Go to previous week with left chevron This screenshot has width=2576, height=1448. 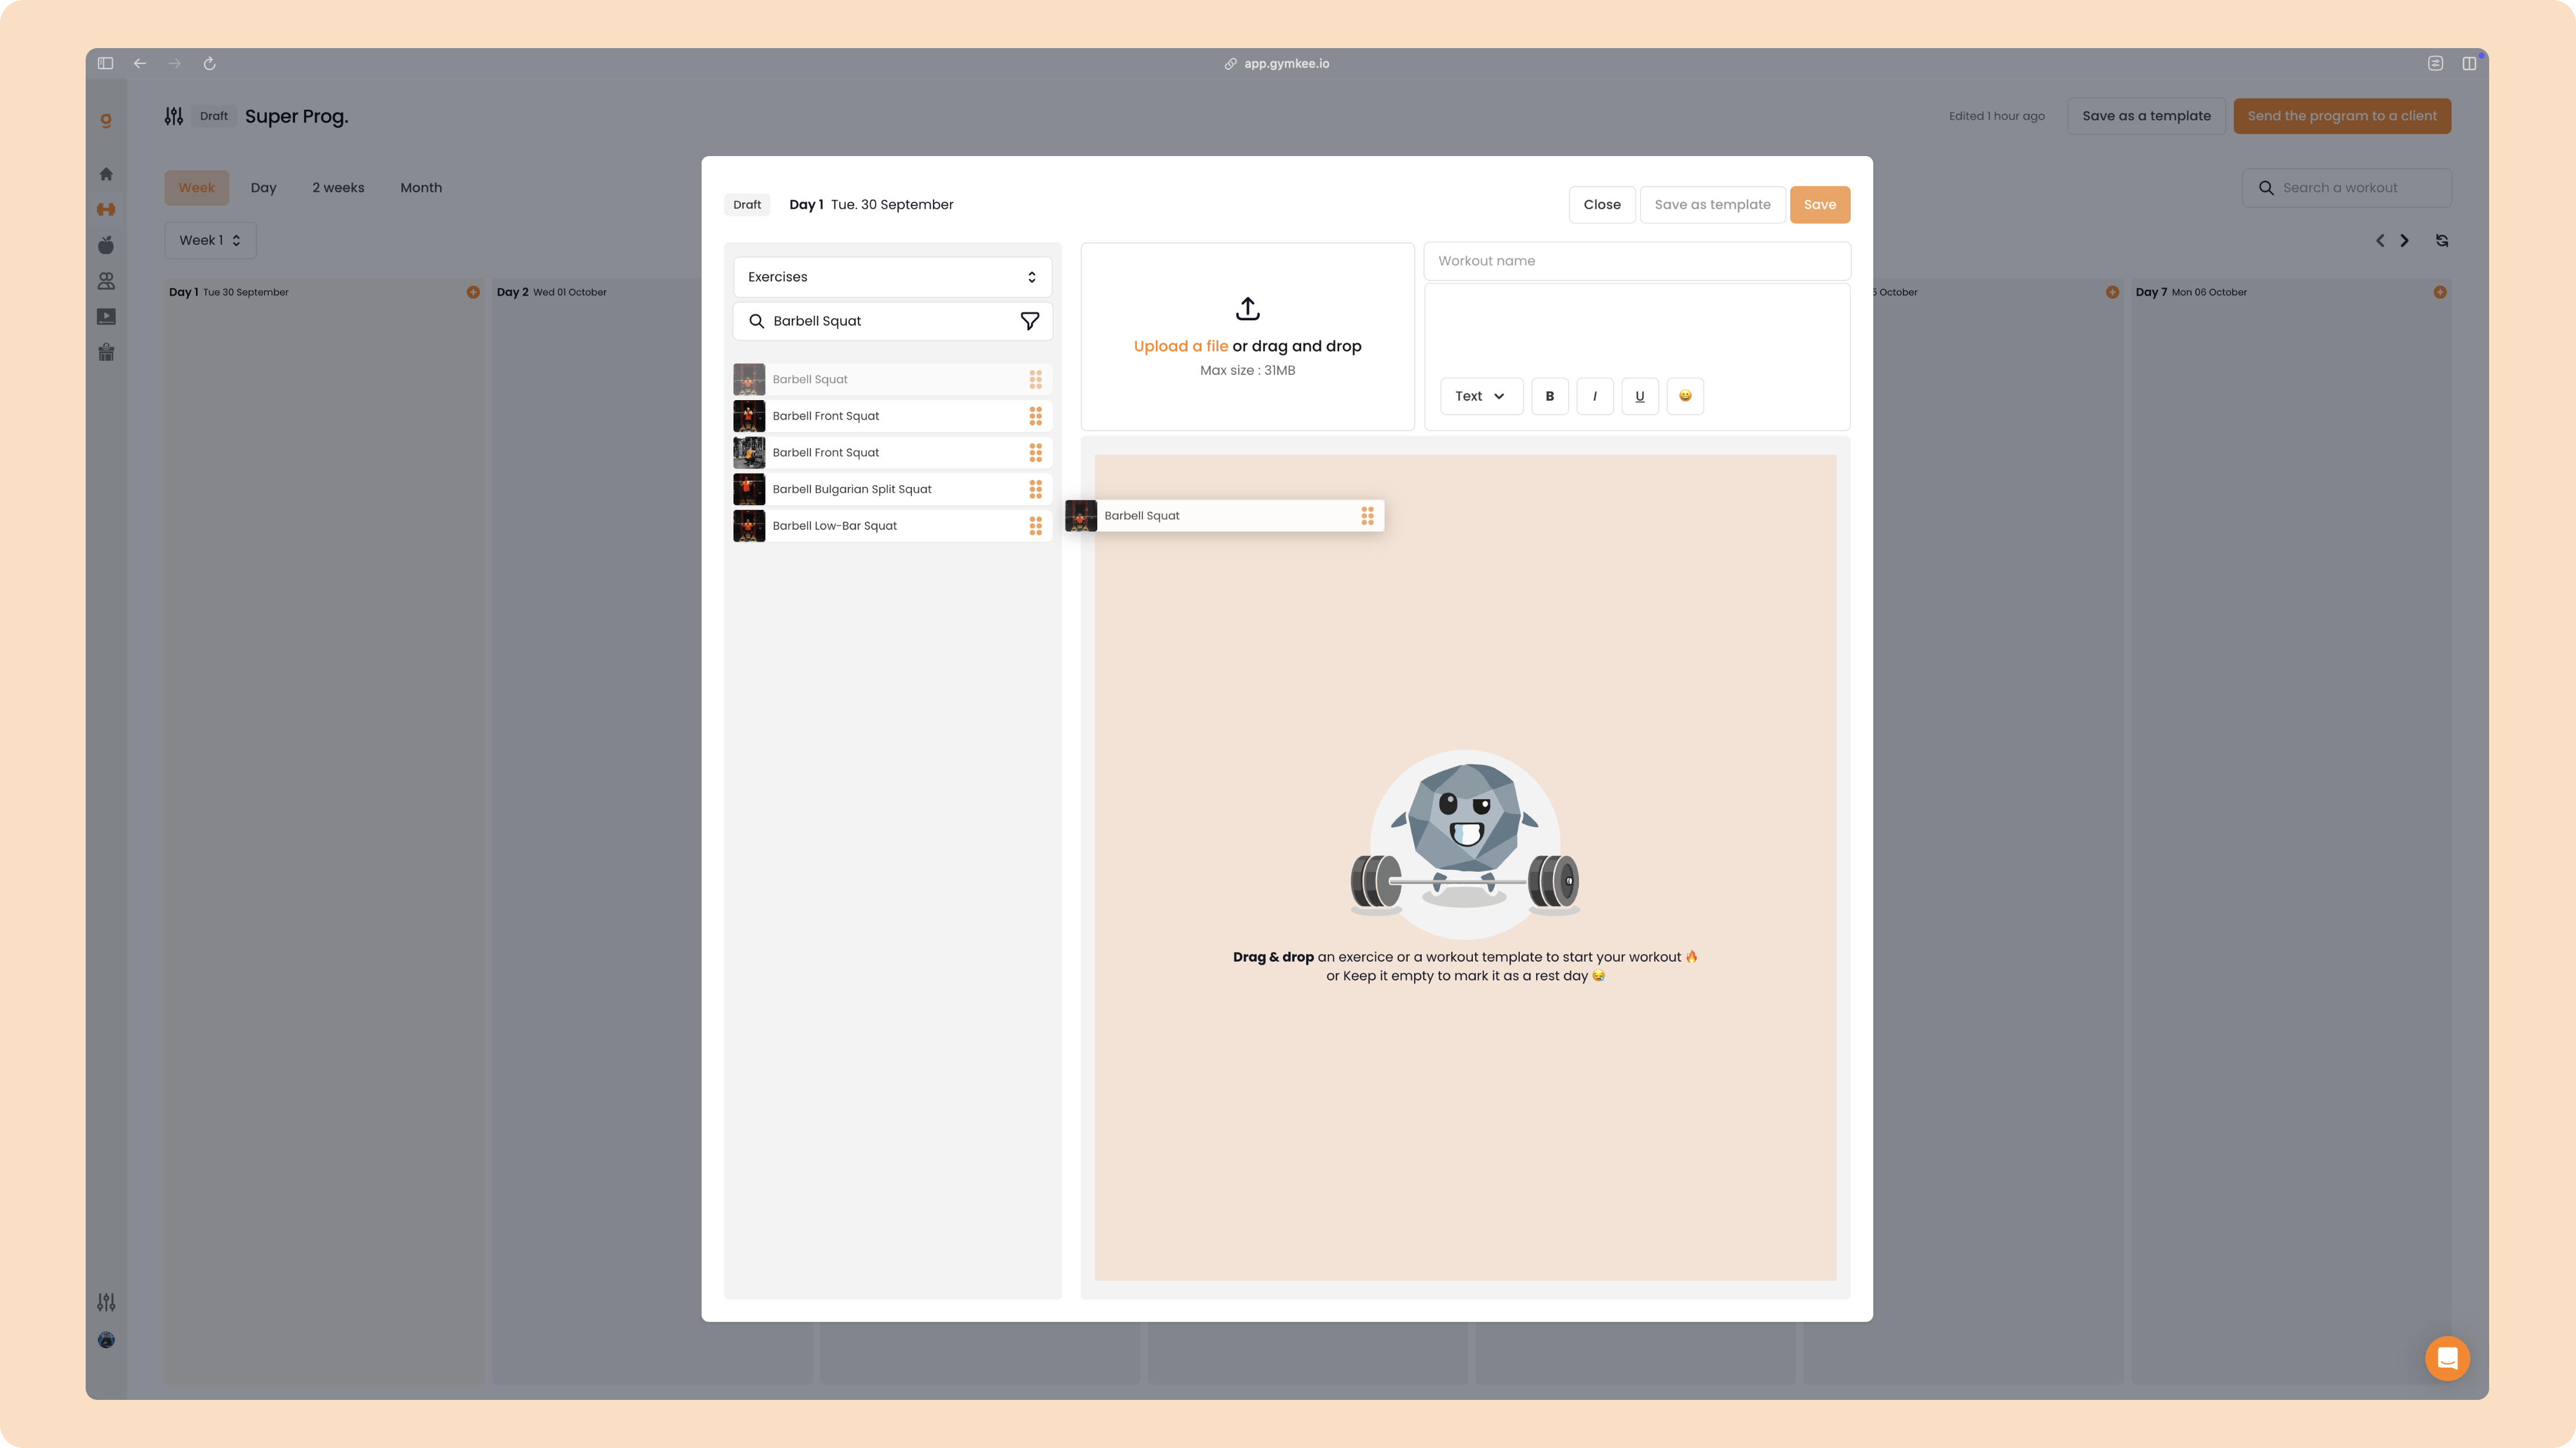[2380, 241]
